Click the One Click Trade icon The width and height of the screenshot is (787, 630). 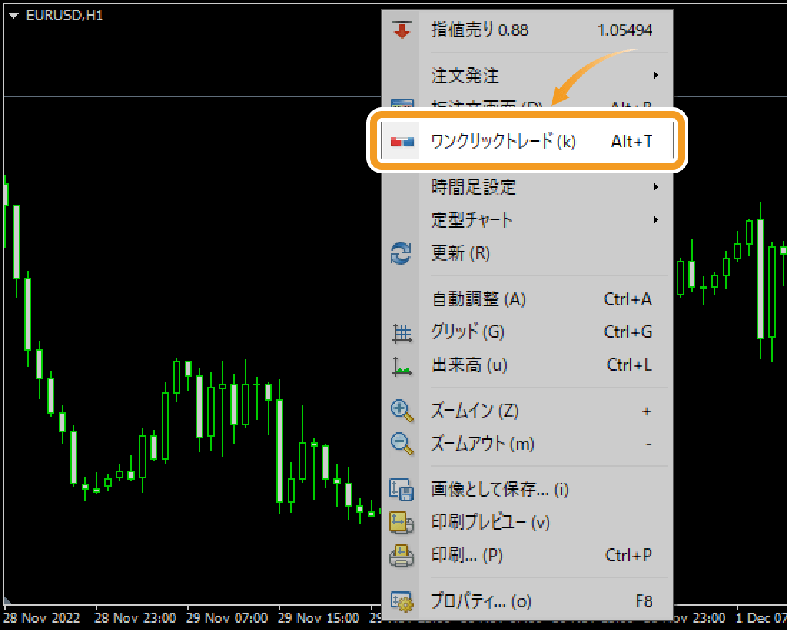coord(402,142)
